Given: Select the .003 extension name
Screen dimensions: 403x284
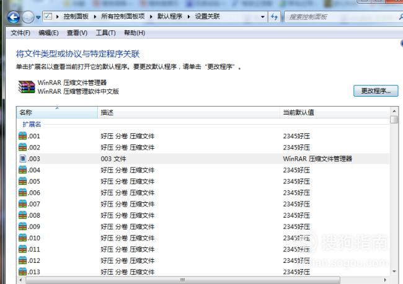Looking at the screenshot, I should [34, 159].
